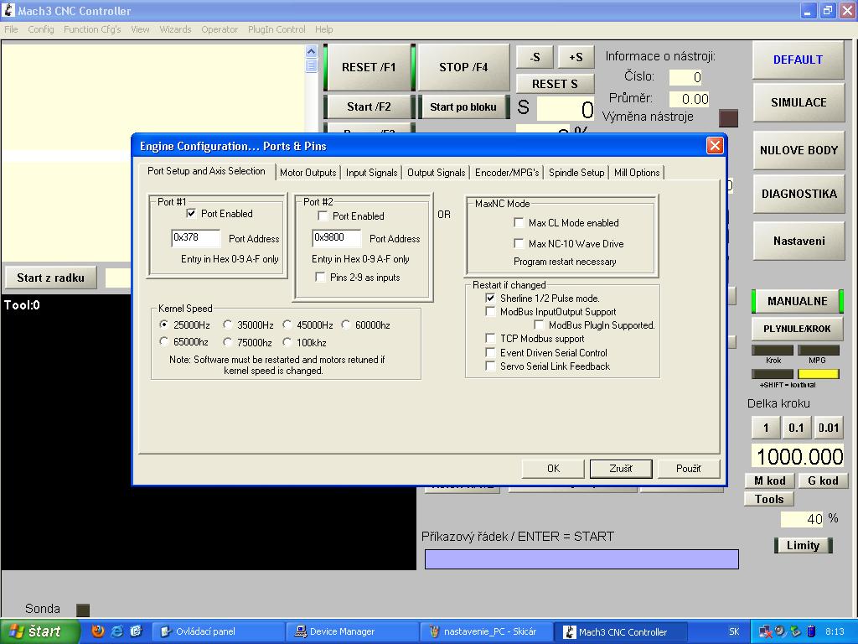Open the Config menu

[x=40, y=29]
